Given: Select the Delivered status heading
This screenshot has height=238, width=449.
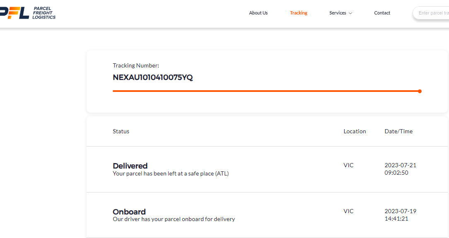Looking at the screenshot, I should point(130,166).
